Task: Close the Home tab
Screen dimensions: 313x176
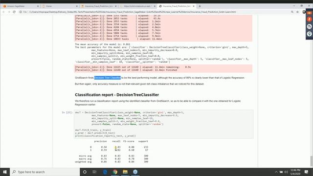Action: point(77,6)
